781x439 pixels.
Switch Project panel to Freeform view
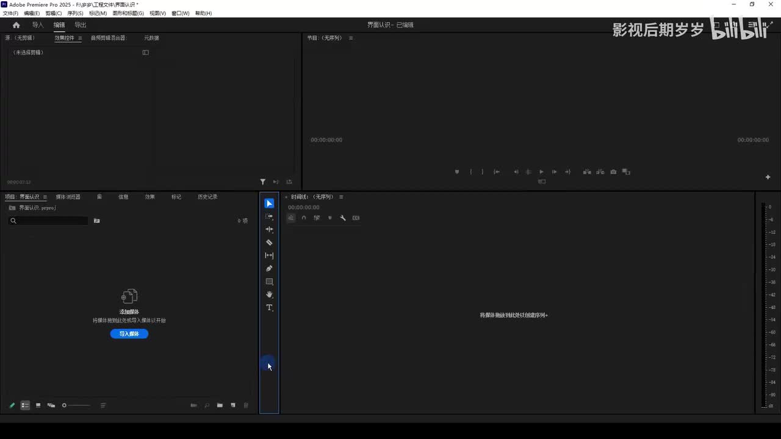51,405
